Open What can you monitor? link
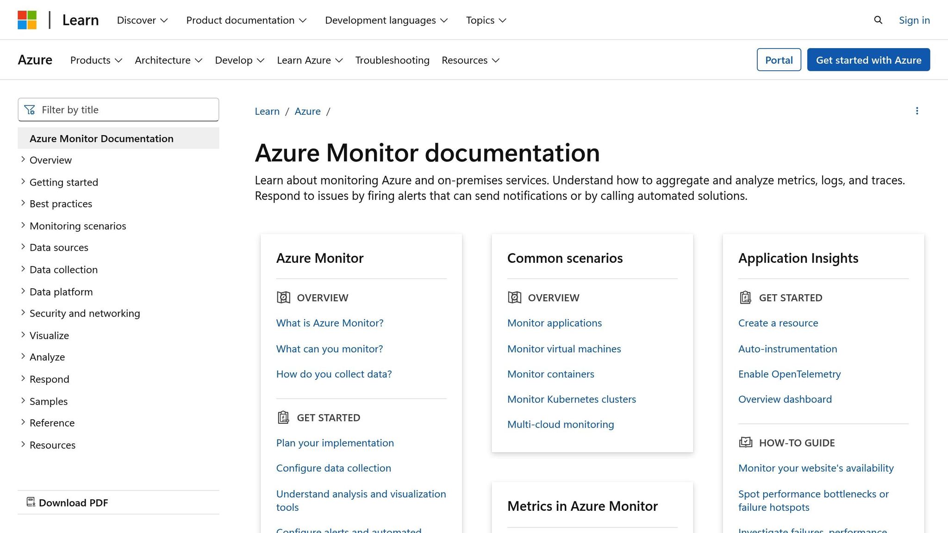This screenshot has height=533, width=948. [330, 349]
